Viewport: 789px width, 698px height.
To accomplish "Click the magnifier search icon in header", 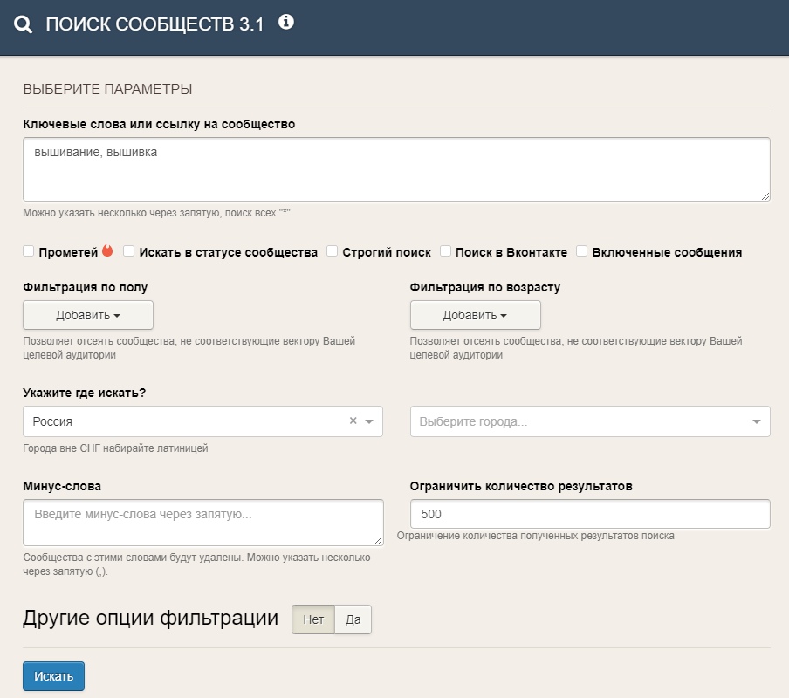I will pyautogui.click(x=23, y=24).
